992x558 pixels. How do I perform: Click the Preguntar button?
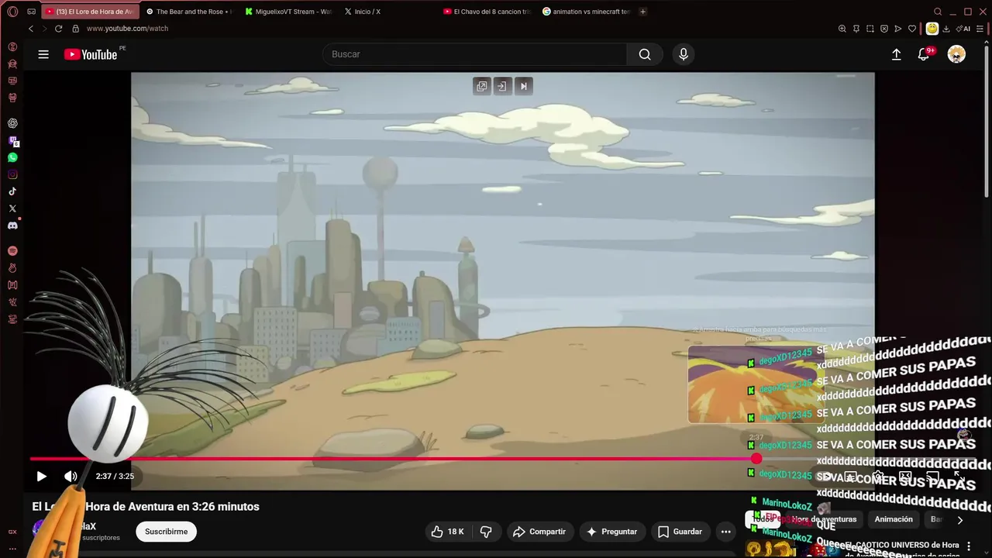(612, 532)
